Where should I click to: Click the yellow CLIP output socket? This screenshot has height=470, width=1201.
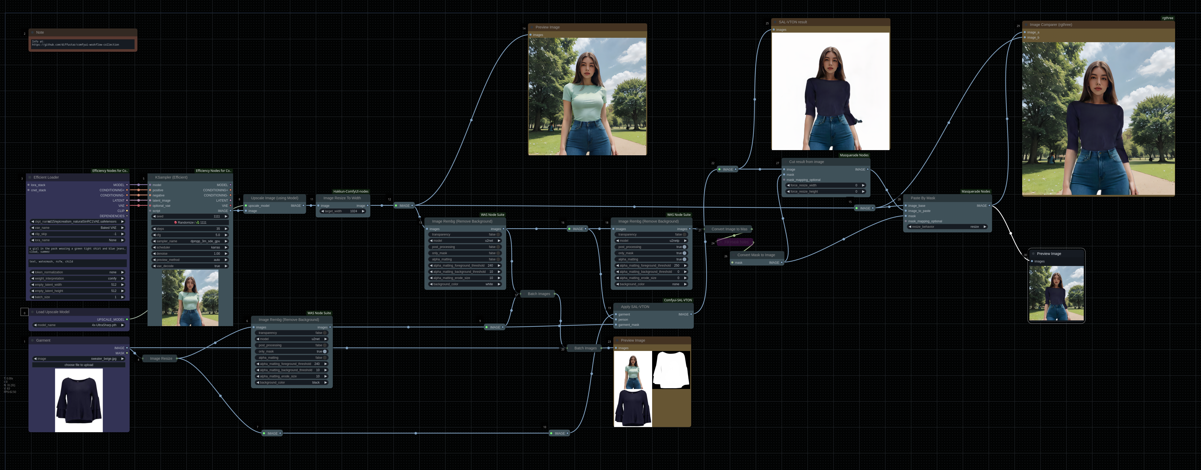127,211
